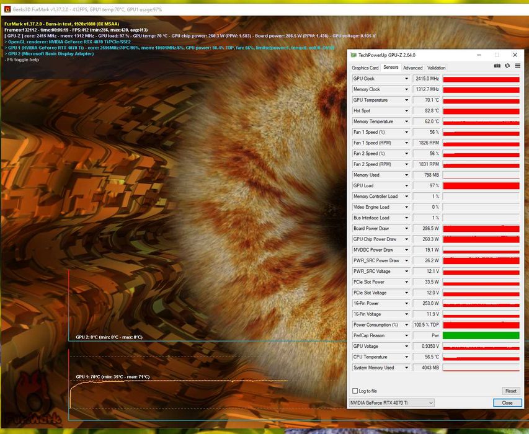Open the Fan 1 Speed (RPM) dropdown
The width and height of the screenshot is (529, 434).
[x=407, y=143]
